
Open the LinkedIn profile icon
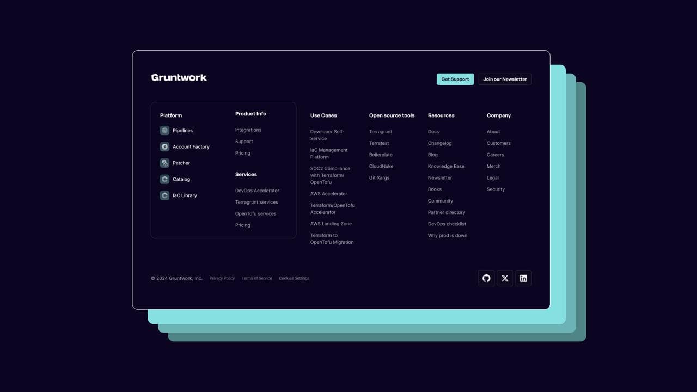523,278
